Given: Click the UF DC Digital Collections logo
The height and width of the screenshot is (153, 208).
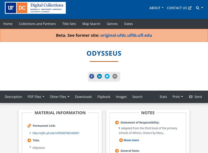Looking at the screenshot, I should 35,8.
